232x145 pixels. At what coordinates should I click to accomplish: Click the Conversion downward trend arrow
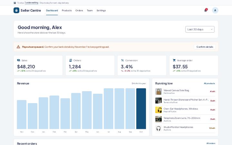[x=122, y=71]
